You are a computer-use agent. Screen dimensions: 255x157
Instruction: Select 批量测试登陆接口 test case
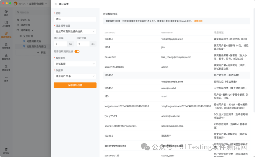coord(36,47)
